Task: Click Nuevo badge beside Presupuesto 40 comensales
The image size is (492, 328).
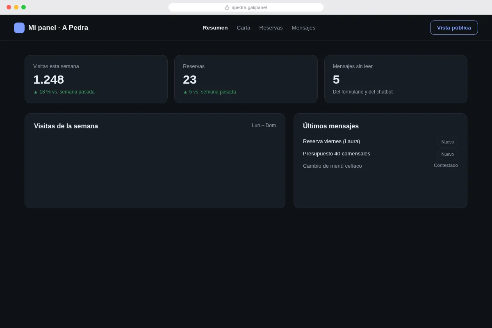Action: 448,154
